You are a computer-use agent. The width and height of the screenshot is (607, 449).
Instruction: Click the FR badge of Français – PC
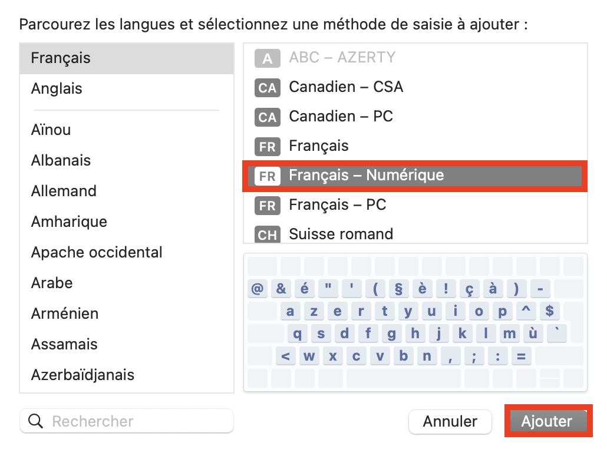click(267, 206)
